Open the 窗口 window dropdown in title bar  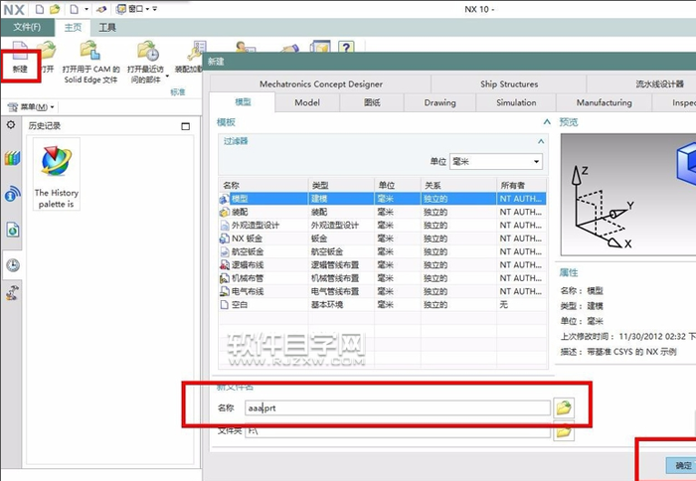point(133,9)
